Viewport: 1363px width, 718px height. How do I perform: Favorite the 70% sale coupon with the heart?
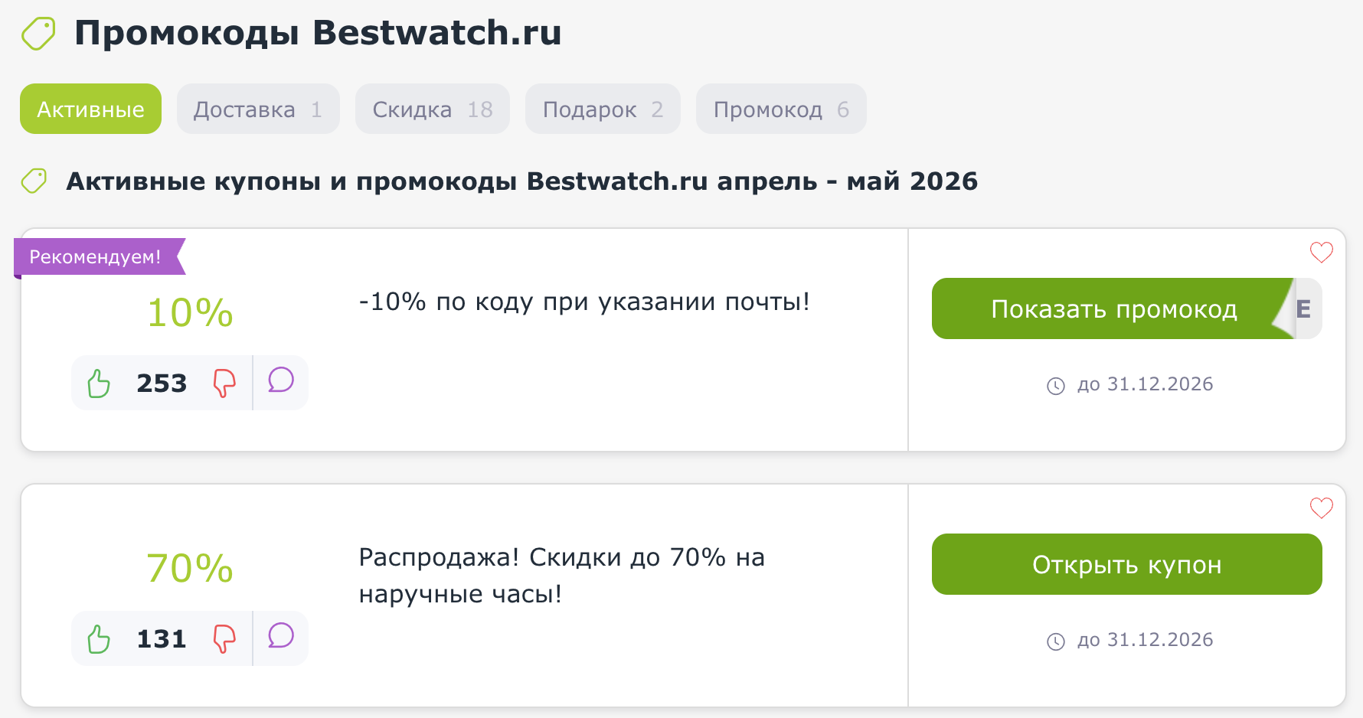coord(1320,507)
